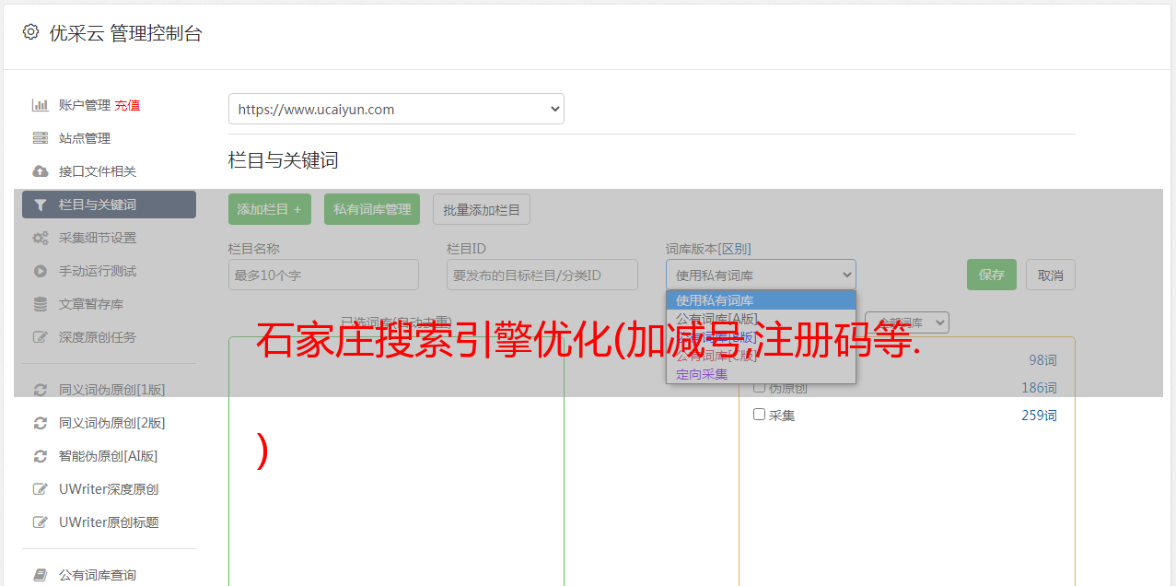Click the cloud upload icon for 接口文件相关
Screen dimensions: 1176x586
tap(40, 171)
